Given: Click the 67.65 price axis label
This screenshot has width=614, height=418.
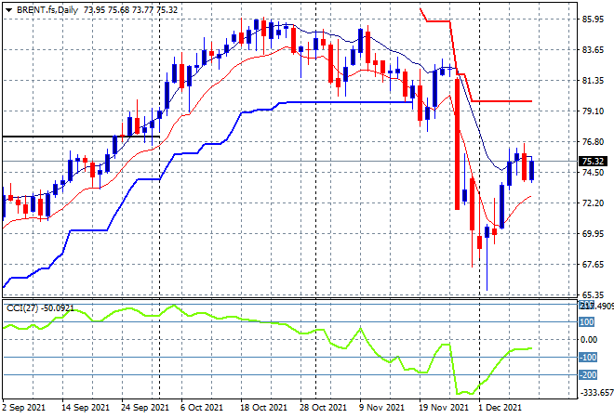Looking at the screenshot, I should (593, 265).
